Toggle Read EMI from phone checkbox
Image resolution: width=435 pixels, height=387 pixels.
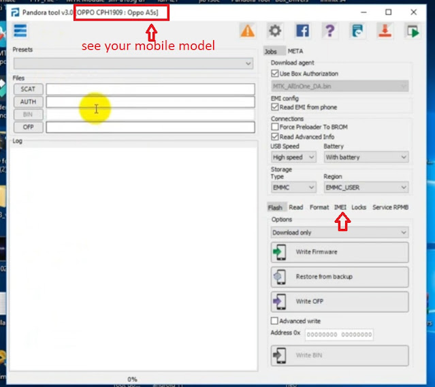coord(274,107)
